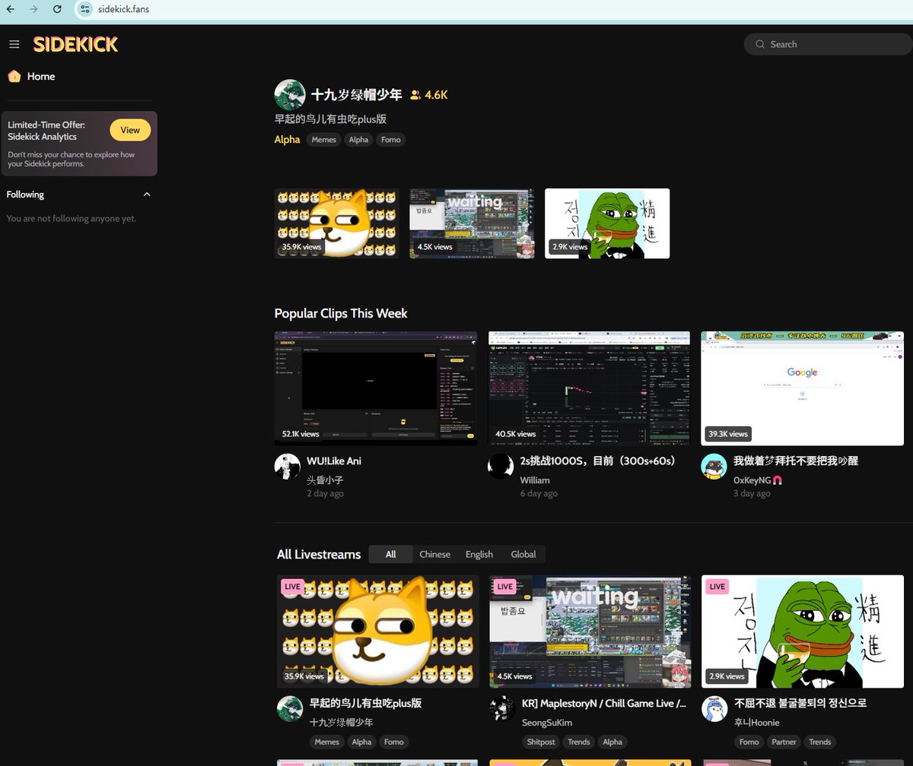Click Trends tag under 후니Hoonie

click(819, 742)
